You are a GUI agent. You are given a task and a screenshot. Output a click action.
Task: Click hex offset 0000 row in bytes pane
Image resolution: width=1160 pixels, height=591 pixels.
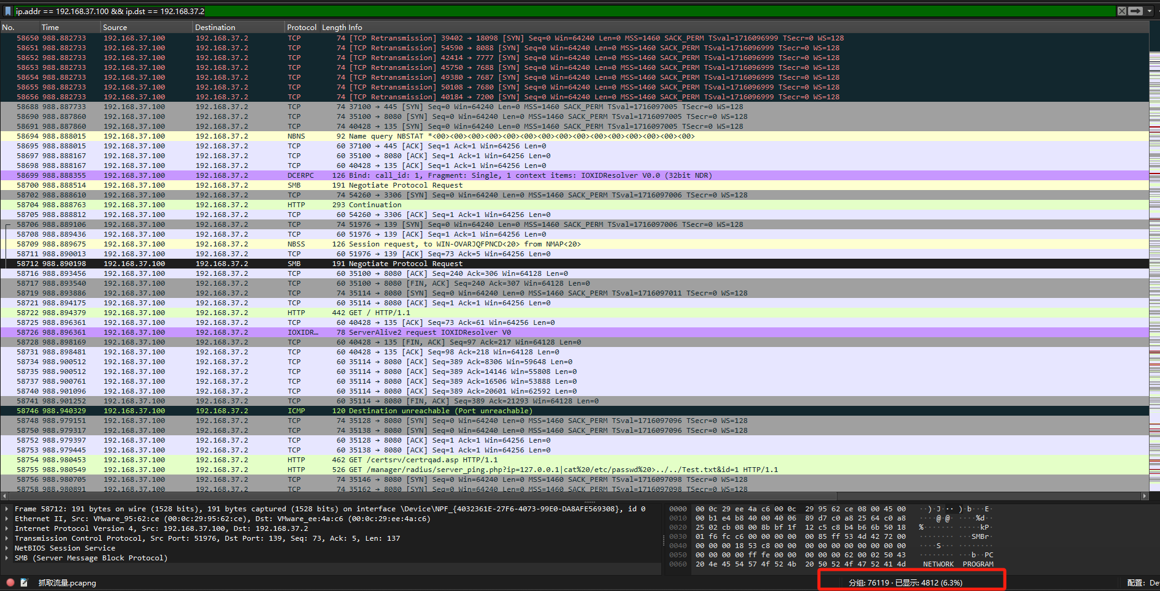(678, 509)
